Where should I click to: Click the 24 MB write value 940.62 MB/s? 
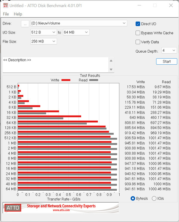tap(135, 174)
